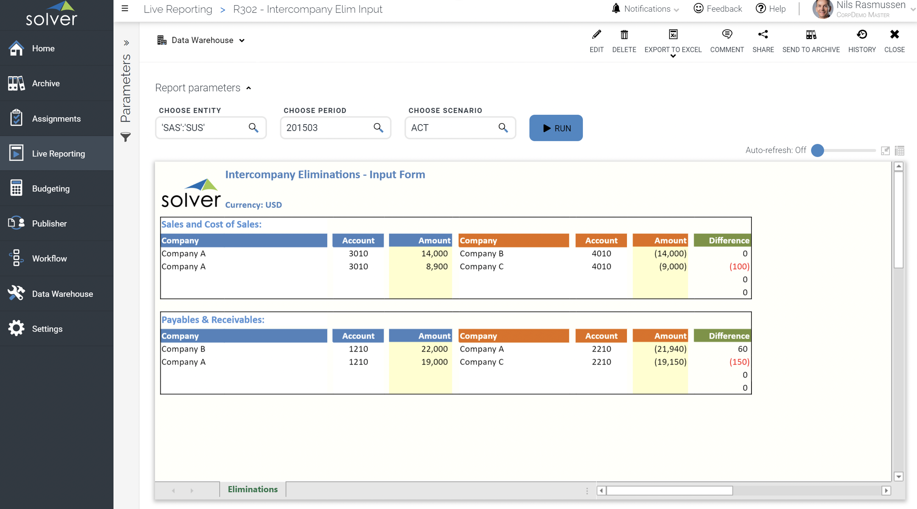This screenshot has width=917, height=509.
Task: Toggle the grid view icon
Action: (900, 150)
